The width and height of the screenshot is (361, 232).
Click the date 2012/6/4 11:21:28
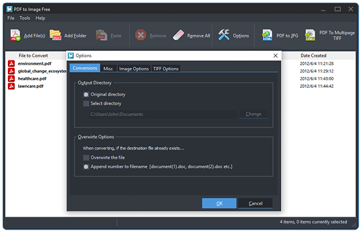pos(316,63)
